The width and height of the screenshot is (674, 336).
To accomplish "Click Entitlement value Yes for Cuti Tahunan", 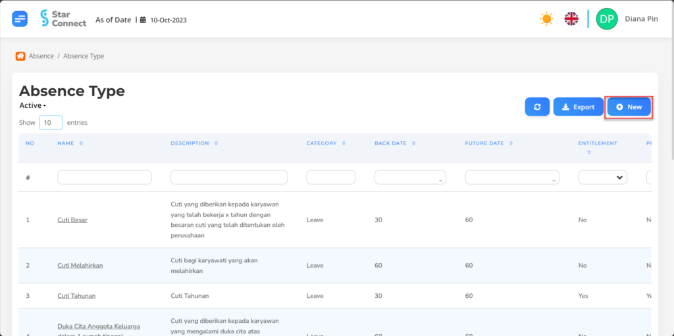I will point(583,296).
